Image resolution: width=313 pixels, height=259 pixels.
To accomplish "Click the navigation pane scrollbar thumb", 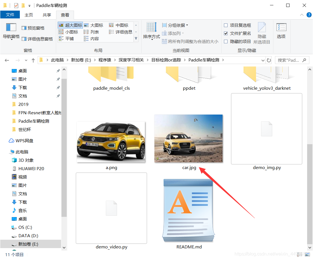I will pos(64,148).
